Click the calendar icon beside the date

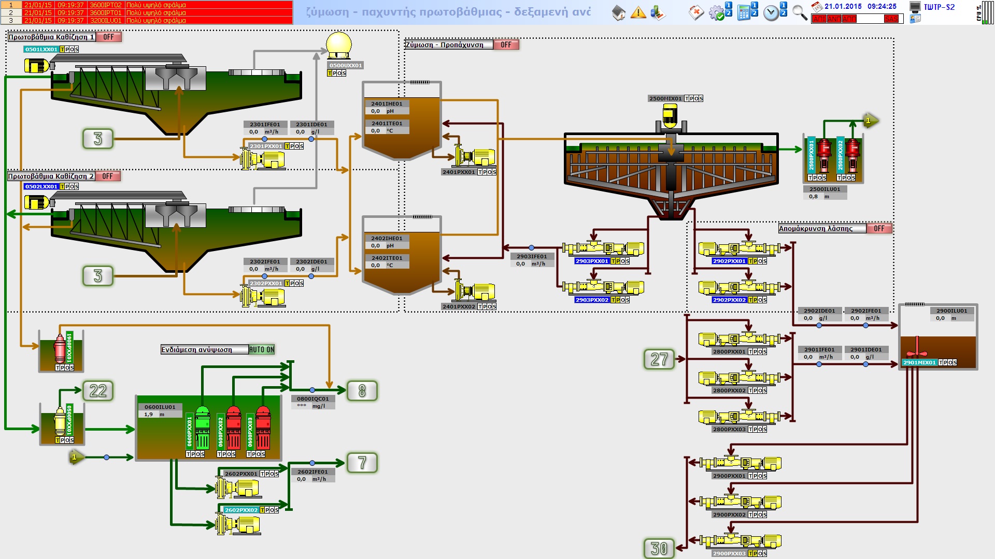pos(817,7)
